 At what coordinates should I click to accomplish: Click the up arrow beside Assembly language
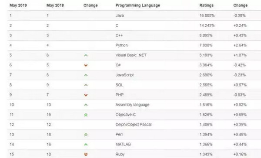[86, 105]
